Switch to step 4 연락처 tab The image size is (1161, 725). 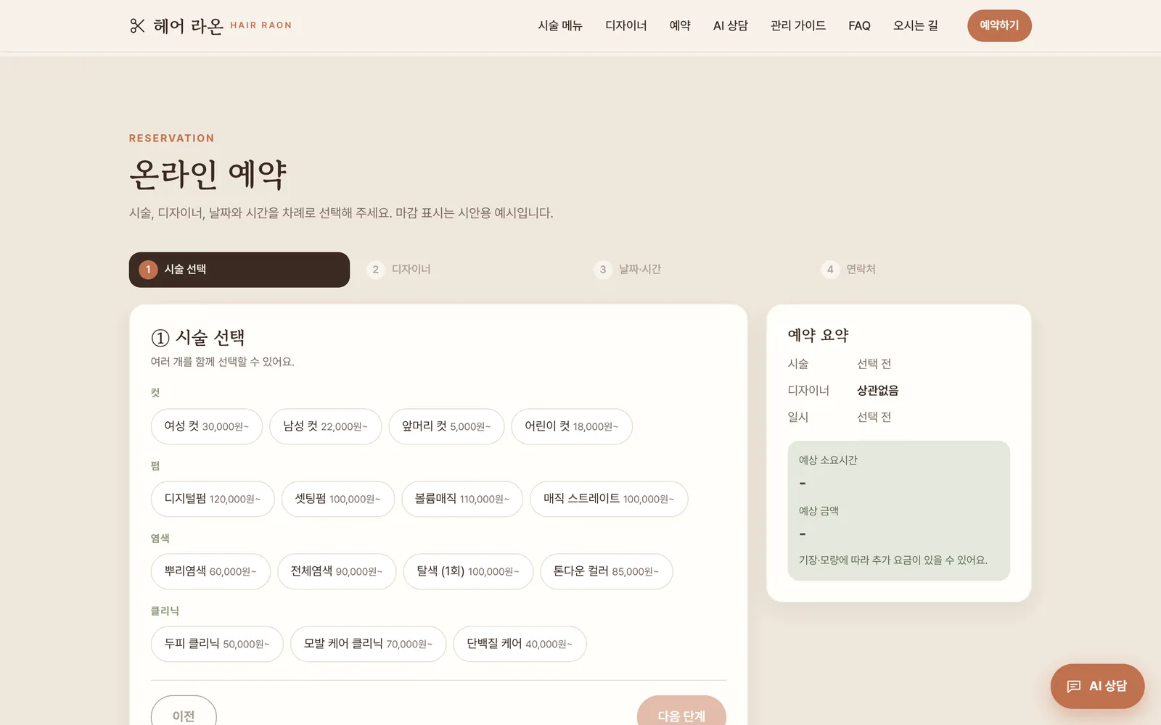[922, 270]
